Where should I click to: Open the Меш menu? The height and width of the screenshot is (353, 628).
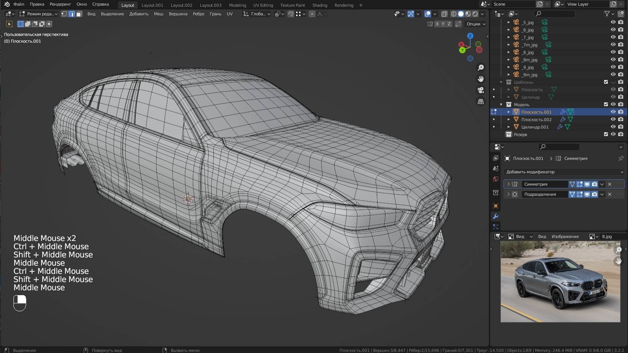tap(158, 14)
